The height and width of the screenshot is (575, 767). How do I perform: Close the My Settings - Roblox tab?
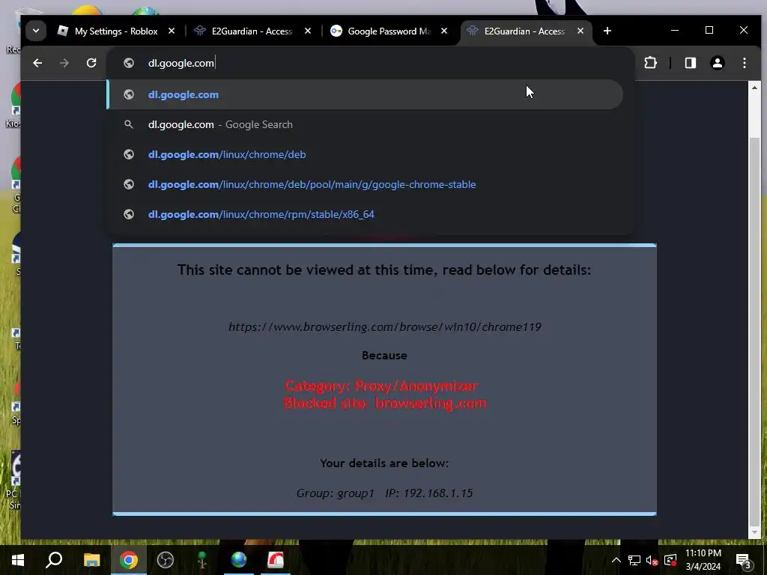(172, 31)
